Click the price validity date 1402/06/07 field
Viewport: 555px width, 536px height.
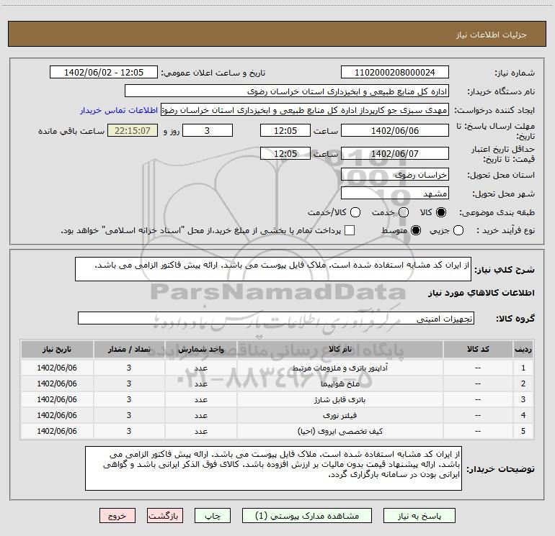395,153
